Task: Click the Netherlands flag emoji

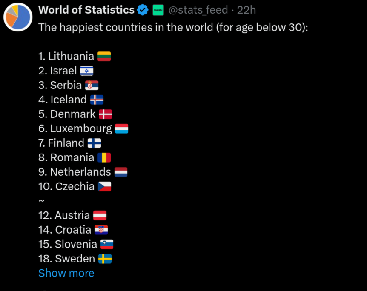Action: pos(121,172)
